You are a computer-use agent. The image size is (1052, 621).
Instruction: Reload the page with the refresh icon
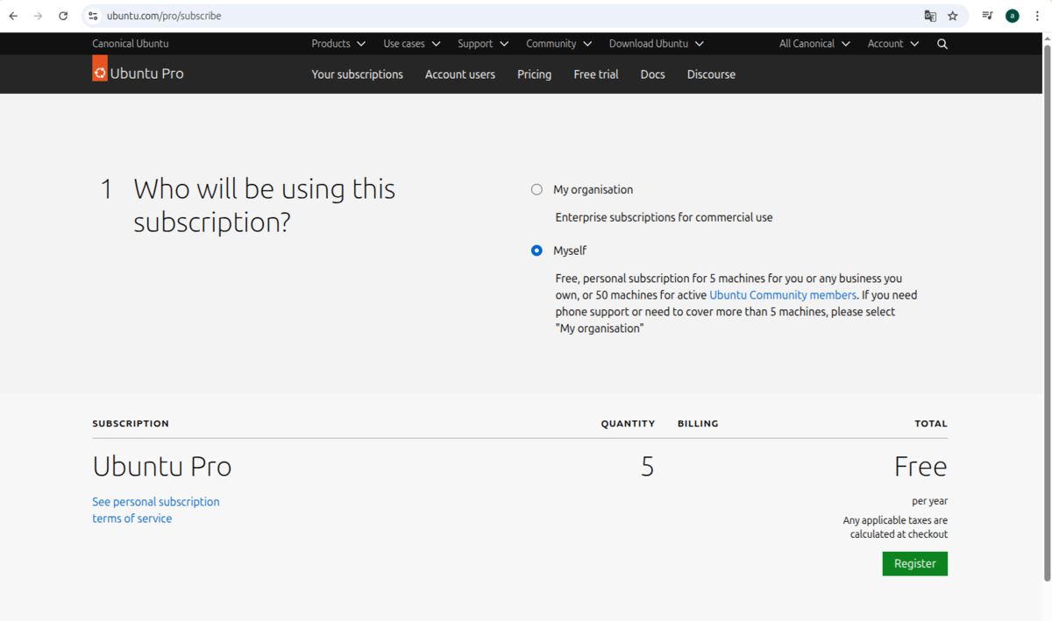point(63,16)
